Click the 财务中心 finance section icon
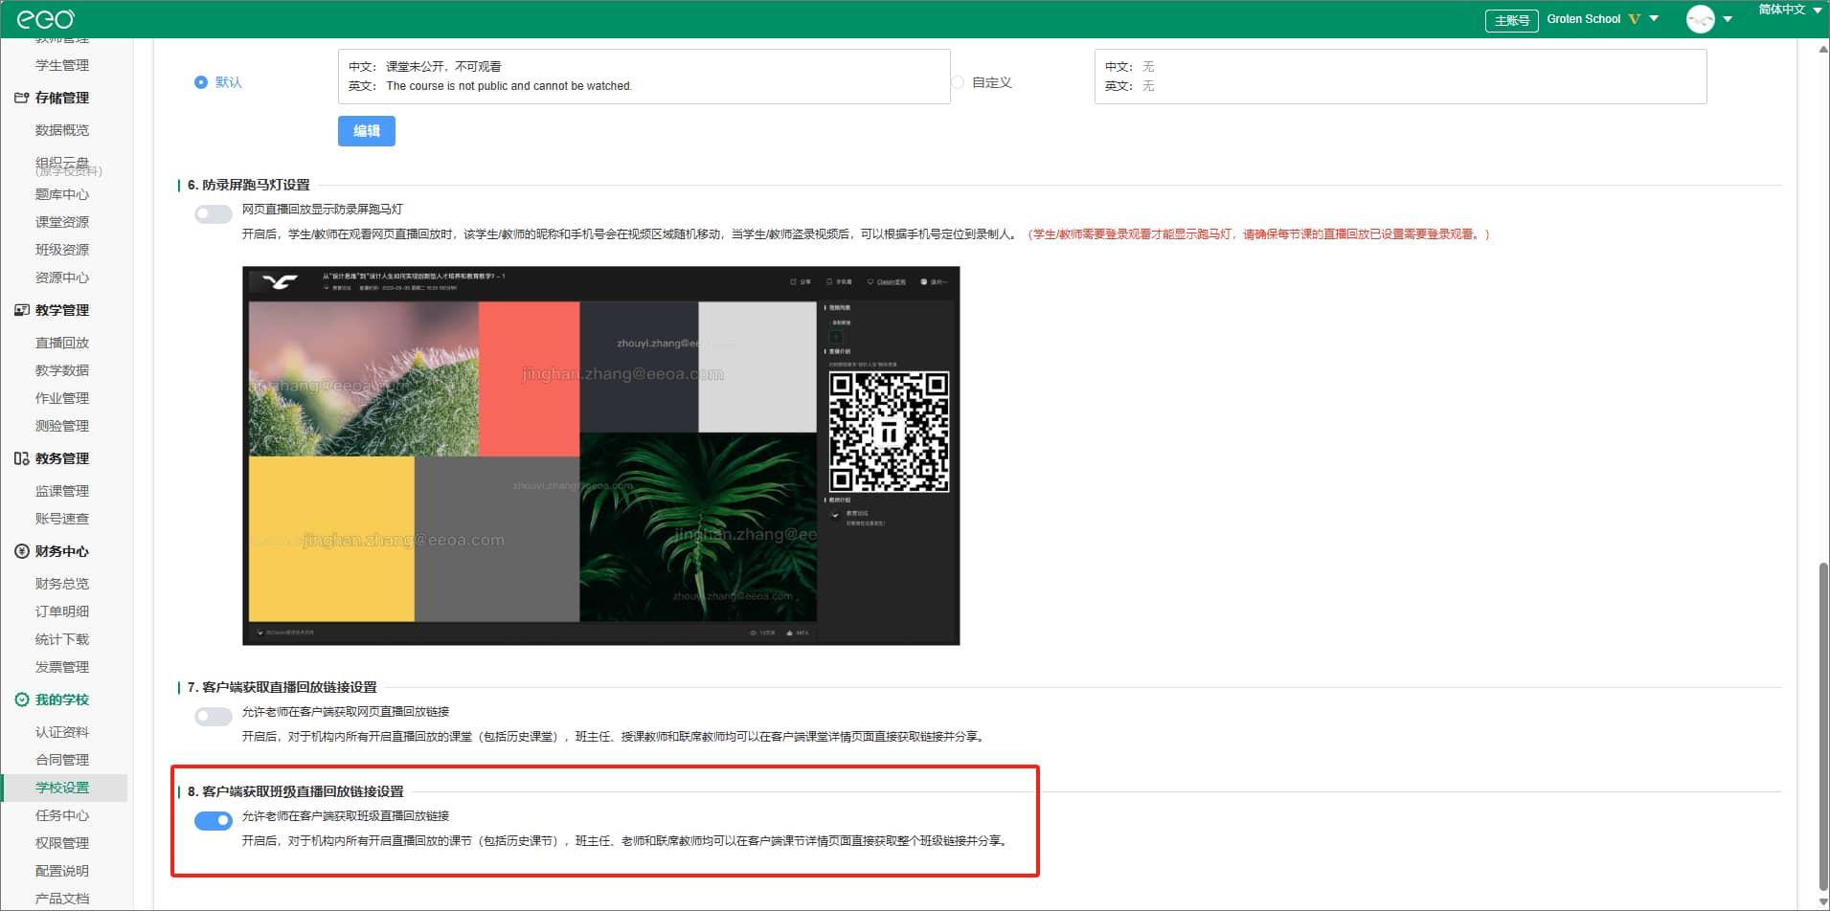 tap(21, 551)
